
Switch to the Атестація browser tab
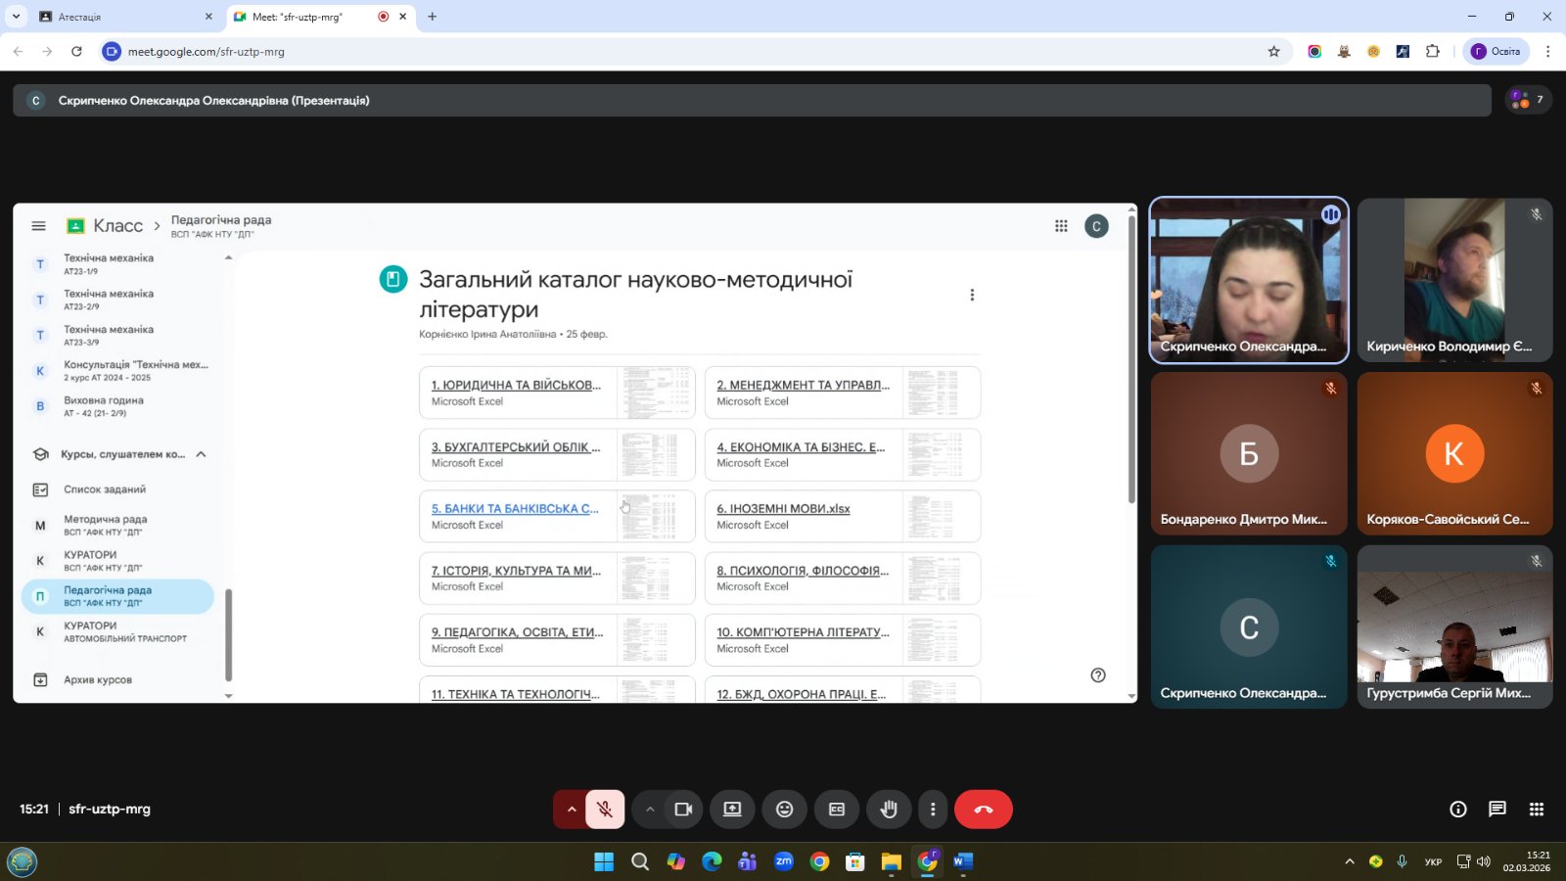(122, 17)
